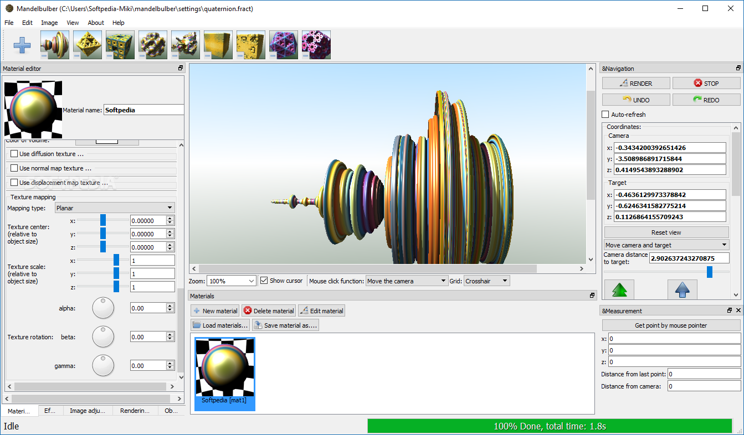
Task: Open the Grid Crosshair dropdown
Action: click(486, 281)
